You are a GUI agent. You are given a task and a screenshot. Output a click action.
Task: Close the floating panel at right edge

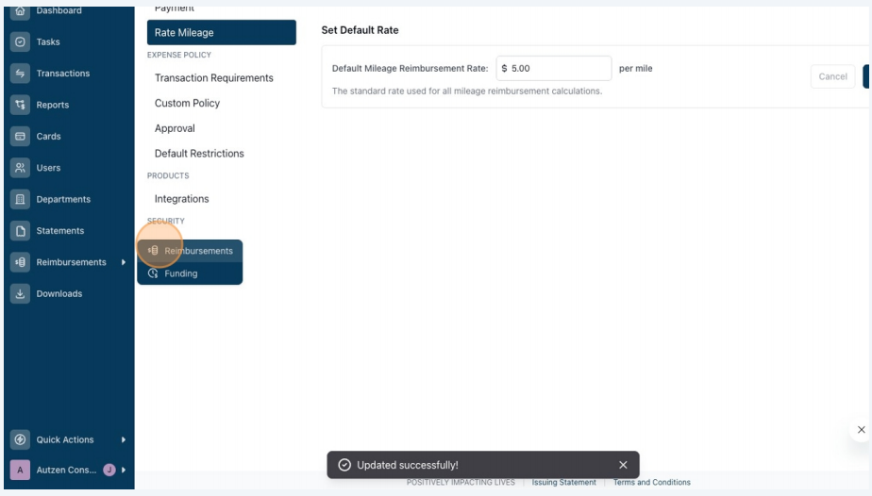point(861,429)
